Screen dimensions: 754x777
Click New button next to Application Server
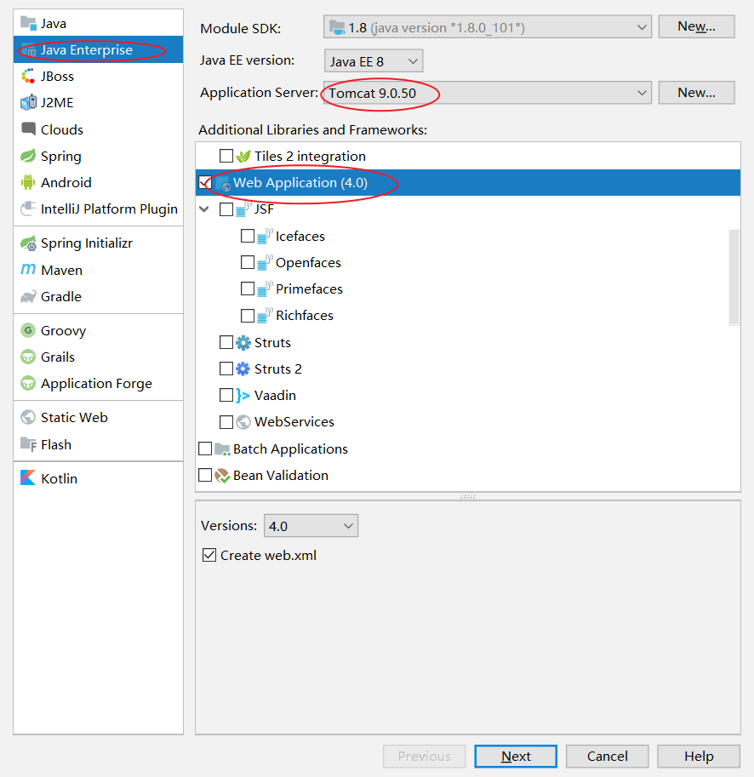click(x=696, y=93)
